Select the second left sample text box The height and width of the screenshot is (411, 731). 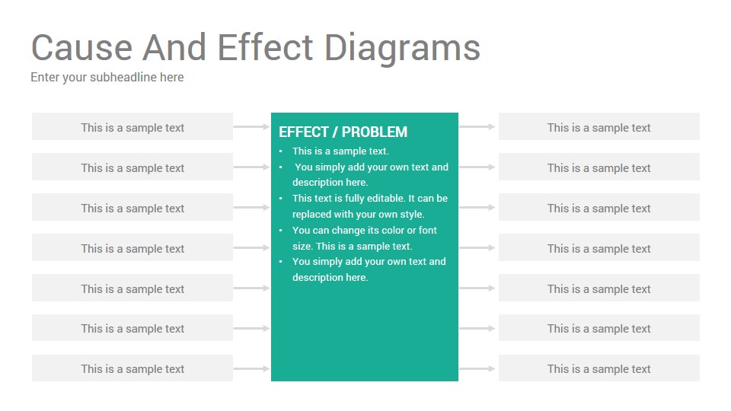(x=132, y=167)
